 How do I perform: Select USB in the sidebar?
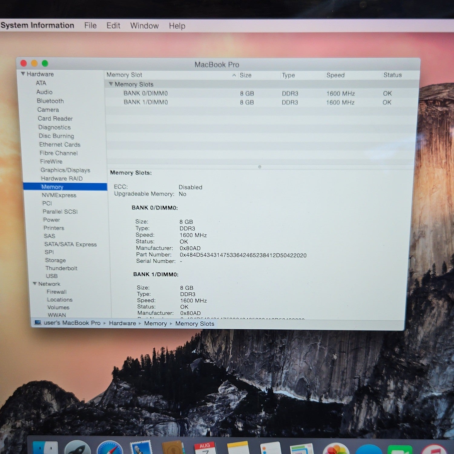point(52,276)
